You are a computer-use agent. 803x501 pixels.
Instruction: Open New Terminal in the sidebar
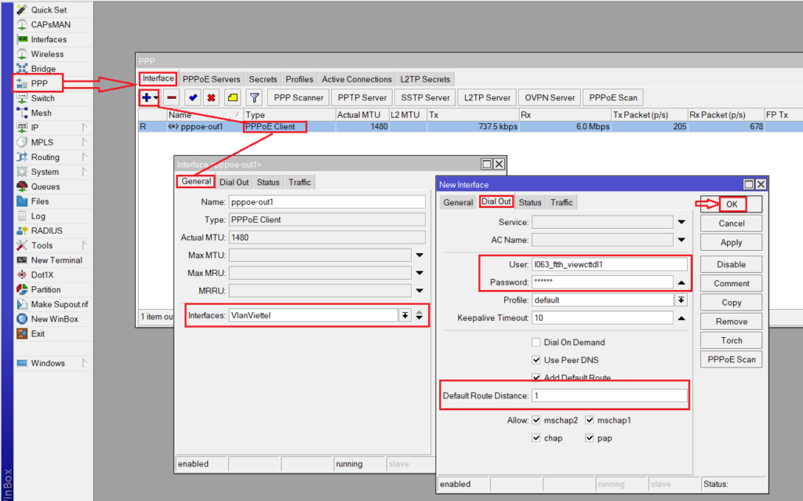coord(56,260)
